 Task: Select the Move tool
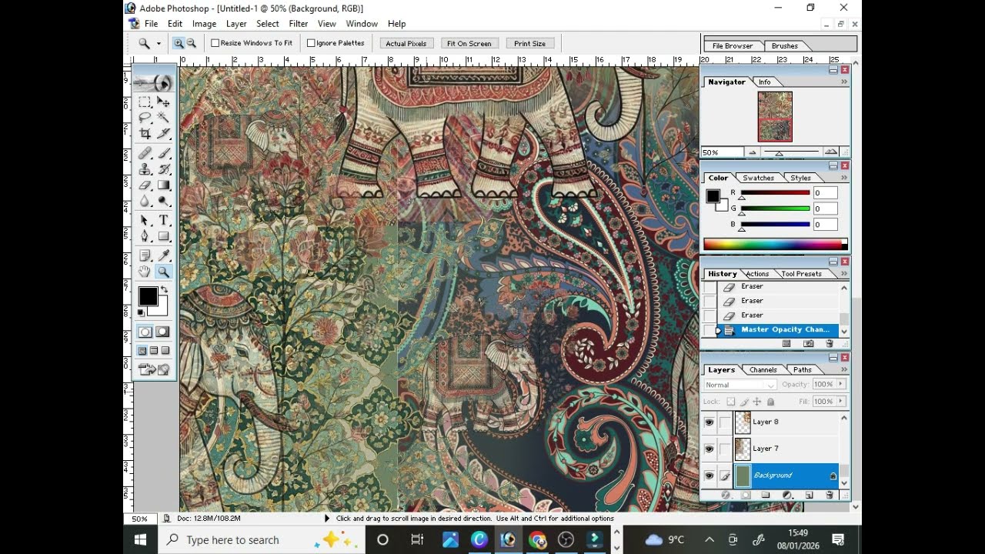coord(164,102)
